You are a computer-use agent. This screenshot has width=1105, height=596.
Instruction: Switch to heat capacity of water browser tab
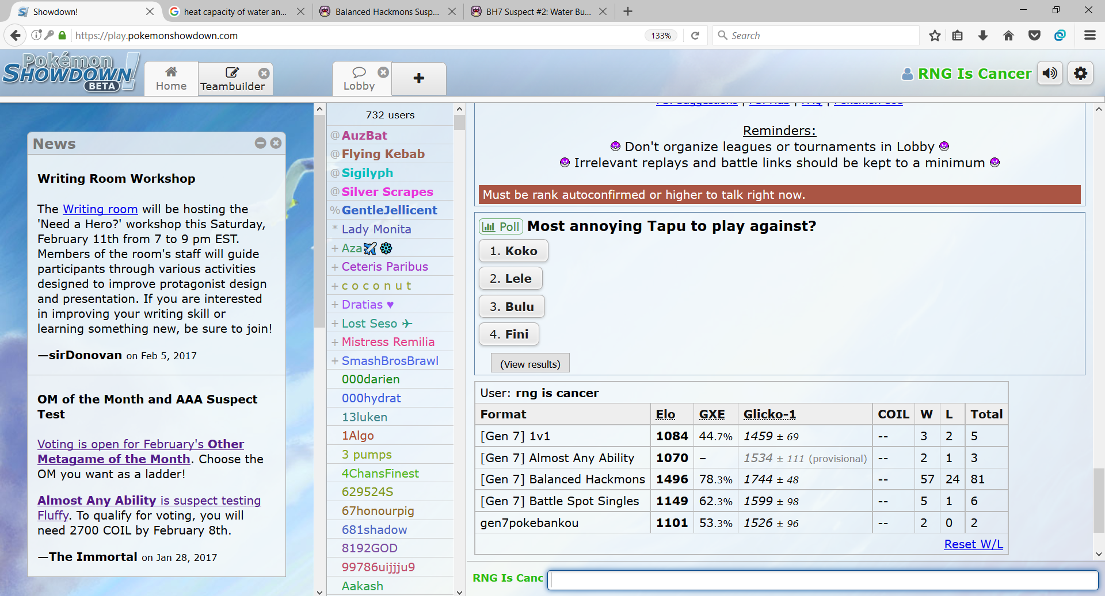pyautogui.click(x=235, y=11)
